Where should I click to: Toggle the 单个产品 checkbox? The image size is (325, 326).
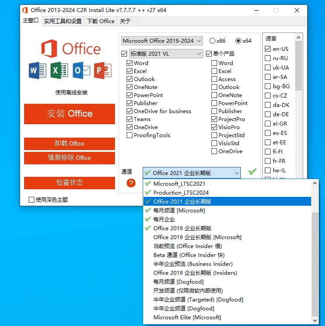point(209,54)
